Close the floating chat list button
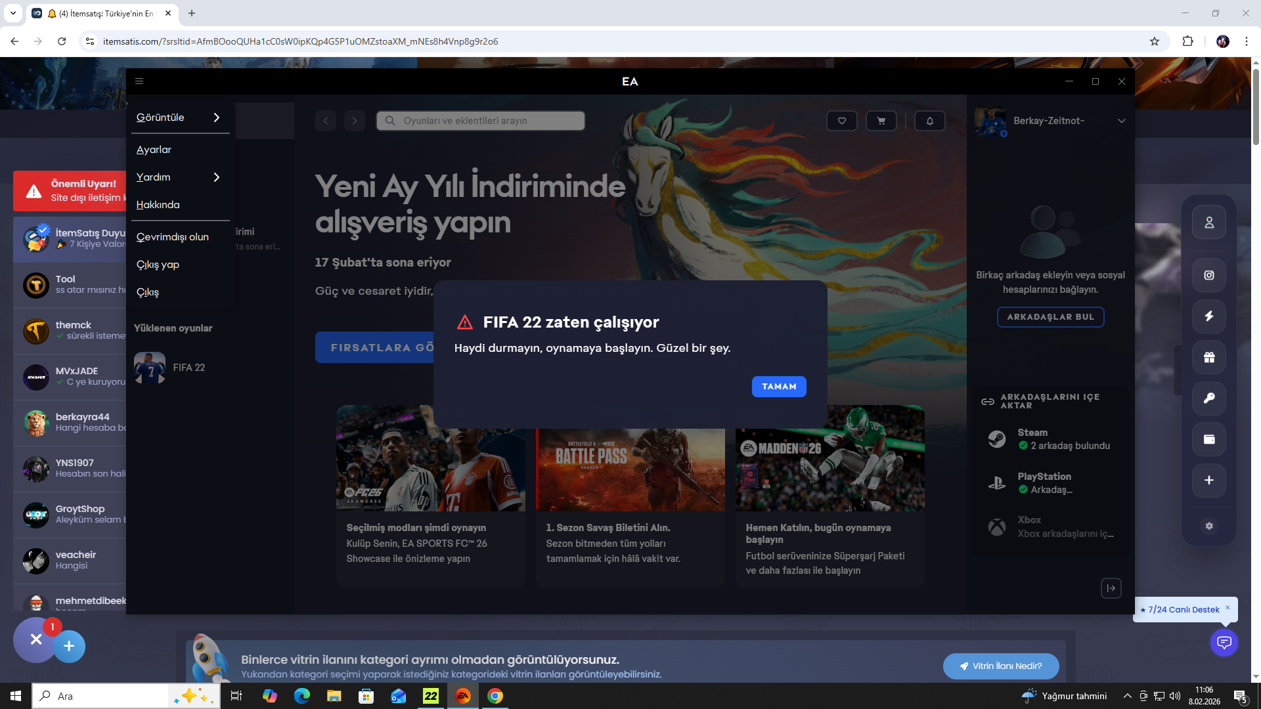Screen dimensions: 1261x709 [36, 639]
